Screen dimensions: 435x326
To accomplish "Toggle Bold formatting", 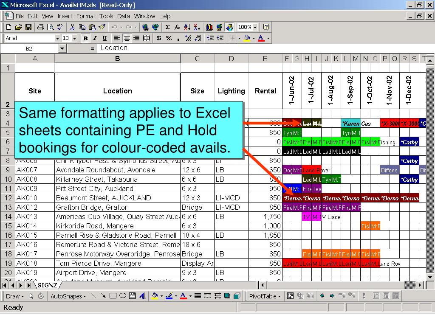I will point(85,38).
